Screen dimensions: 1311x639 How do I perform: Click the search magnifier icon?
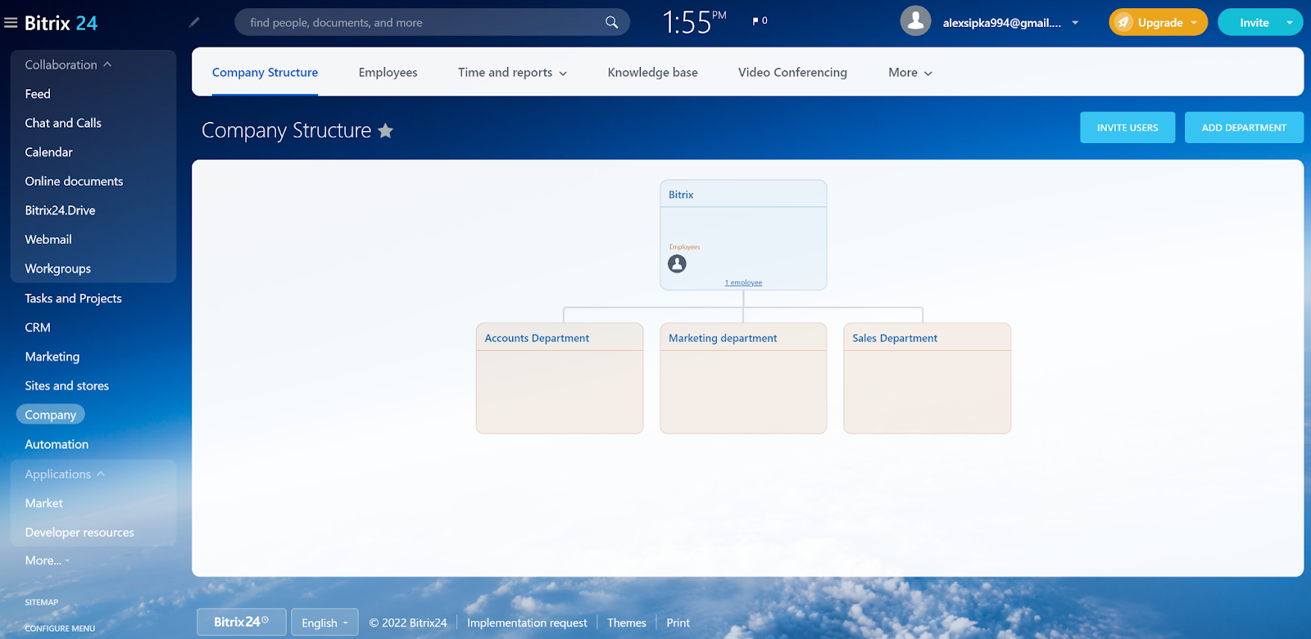[x=611, y=22]
